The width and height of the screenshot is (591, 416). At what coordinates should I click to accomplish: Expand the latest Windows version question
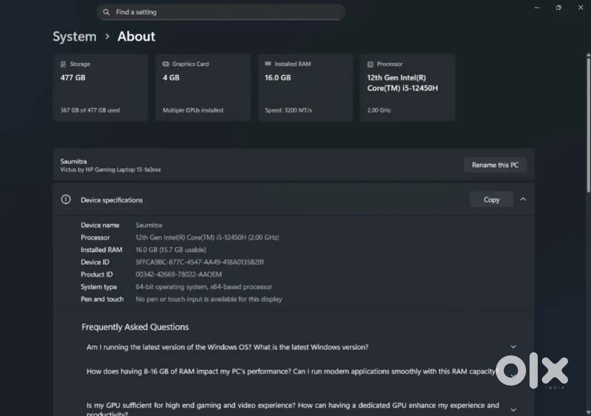click(513, 347)
